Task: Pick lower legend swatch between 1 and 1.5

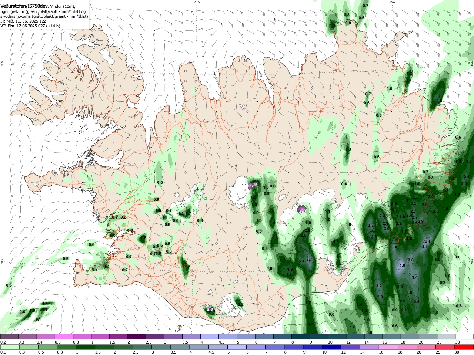Action: 85,347
